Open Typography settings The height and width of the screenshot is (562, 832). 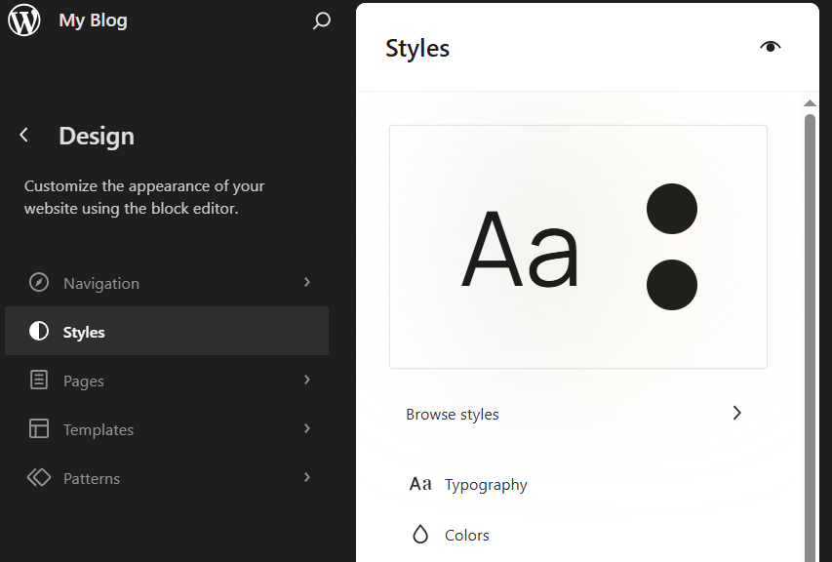578,485
